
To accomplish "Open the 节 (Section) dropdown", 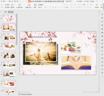I will (41, 7).
